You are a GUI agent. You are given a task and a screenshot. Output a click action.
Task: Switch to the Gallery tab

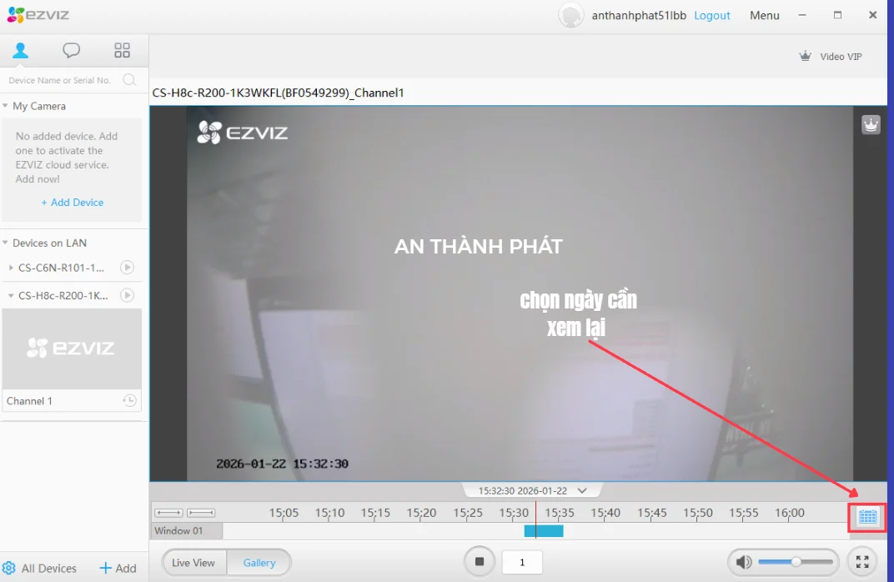259,561
